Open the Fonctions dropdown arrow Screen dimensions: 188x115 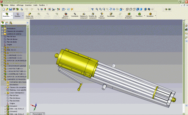(144, 16)
